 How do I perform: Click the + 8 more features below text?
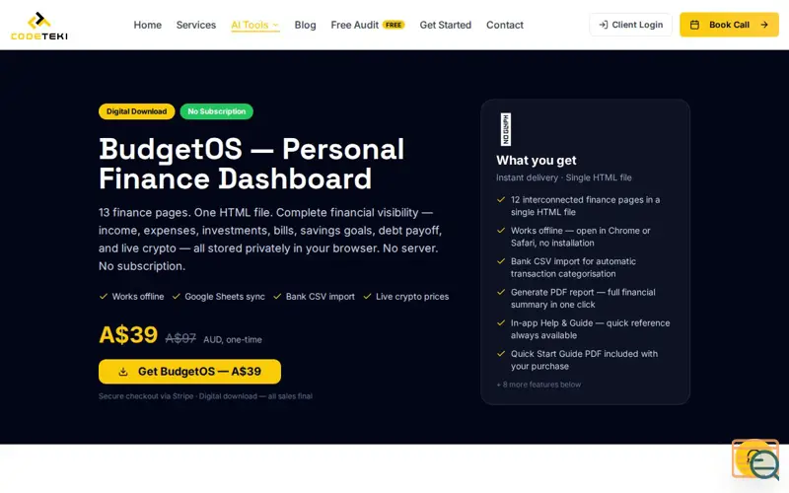tap(538, 385)
